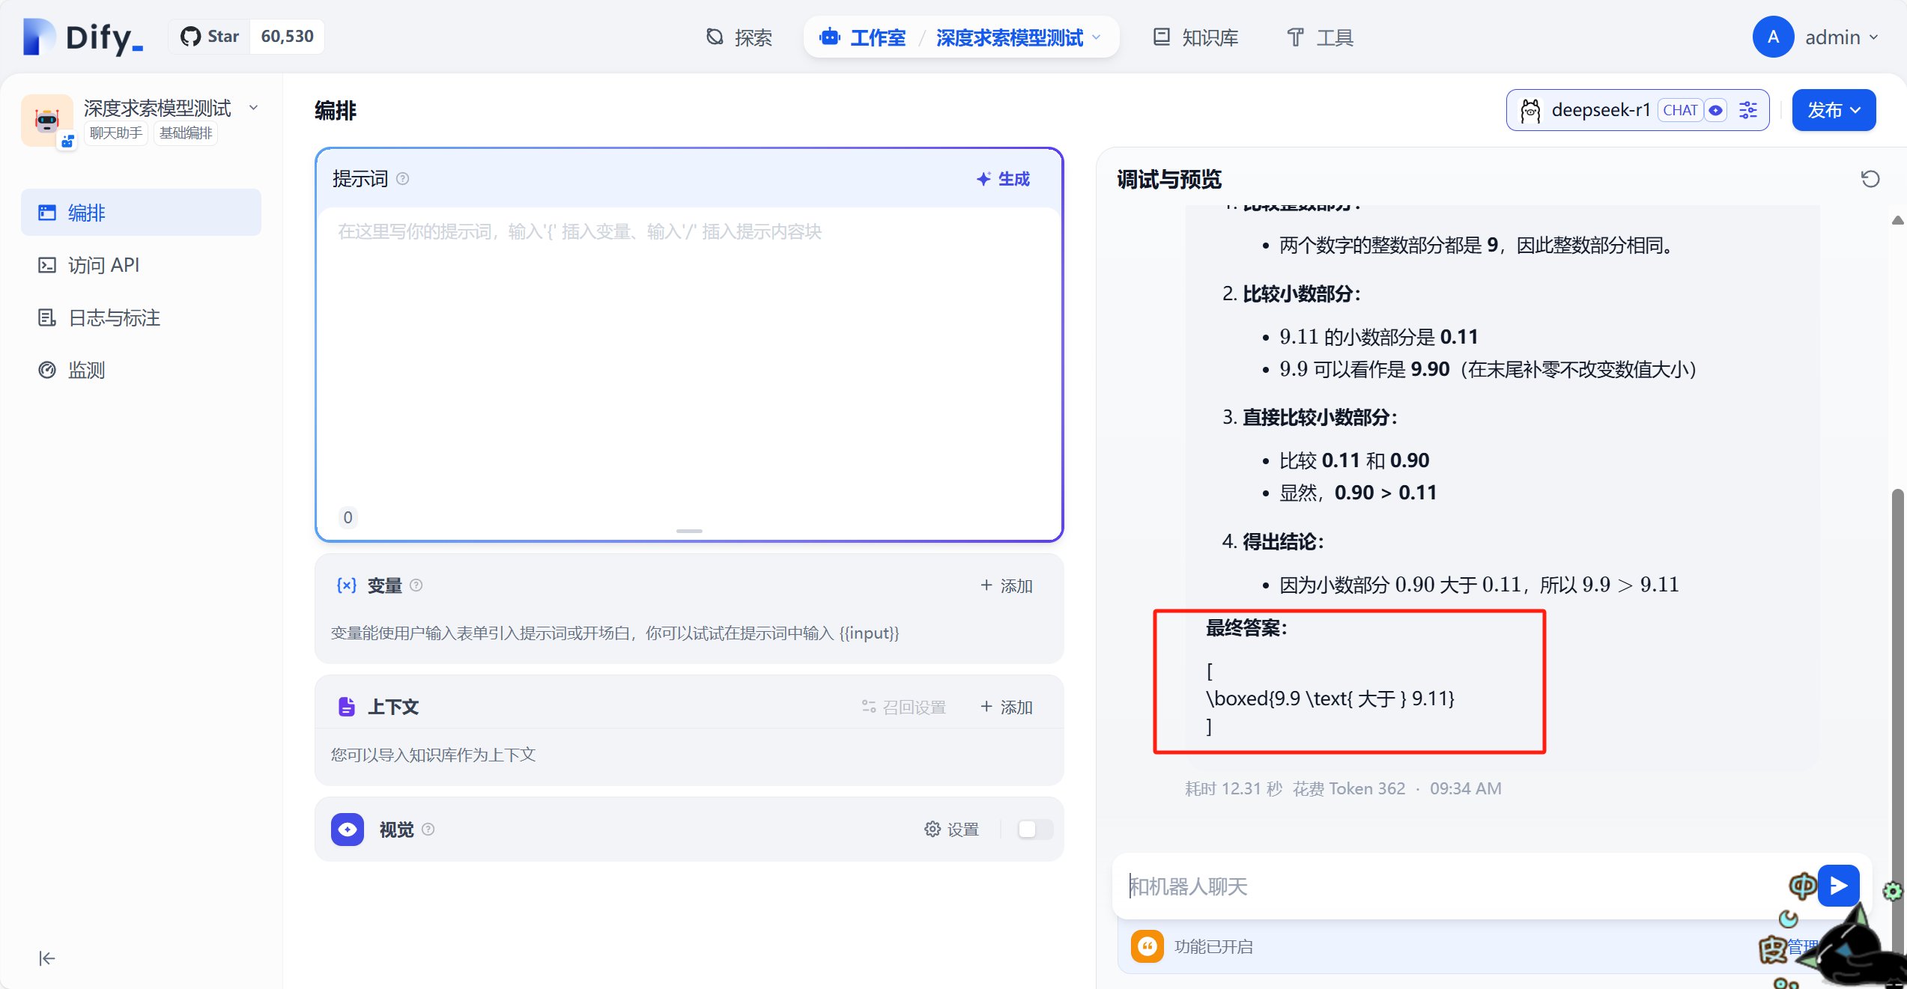
Task: Add a variable with 添加 button
Action: 1007,585
